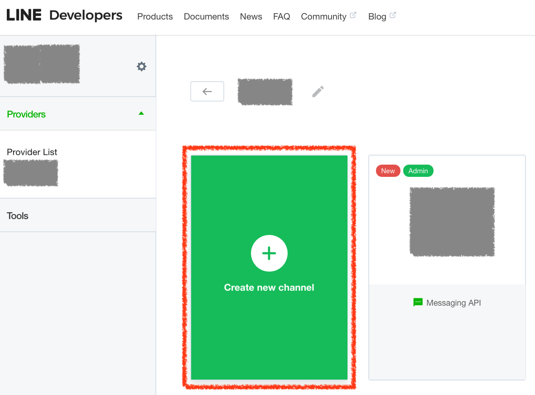This screenshot has width=535, height=395.
Task: Open the FAQ page
Action: tap(281, 17)
